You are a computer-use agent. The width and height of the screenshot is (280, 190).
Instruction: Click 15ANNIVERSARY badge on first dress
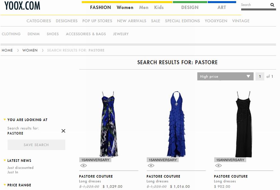95,160
